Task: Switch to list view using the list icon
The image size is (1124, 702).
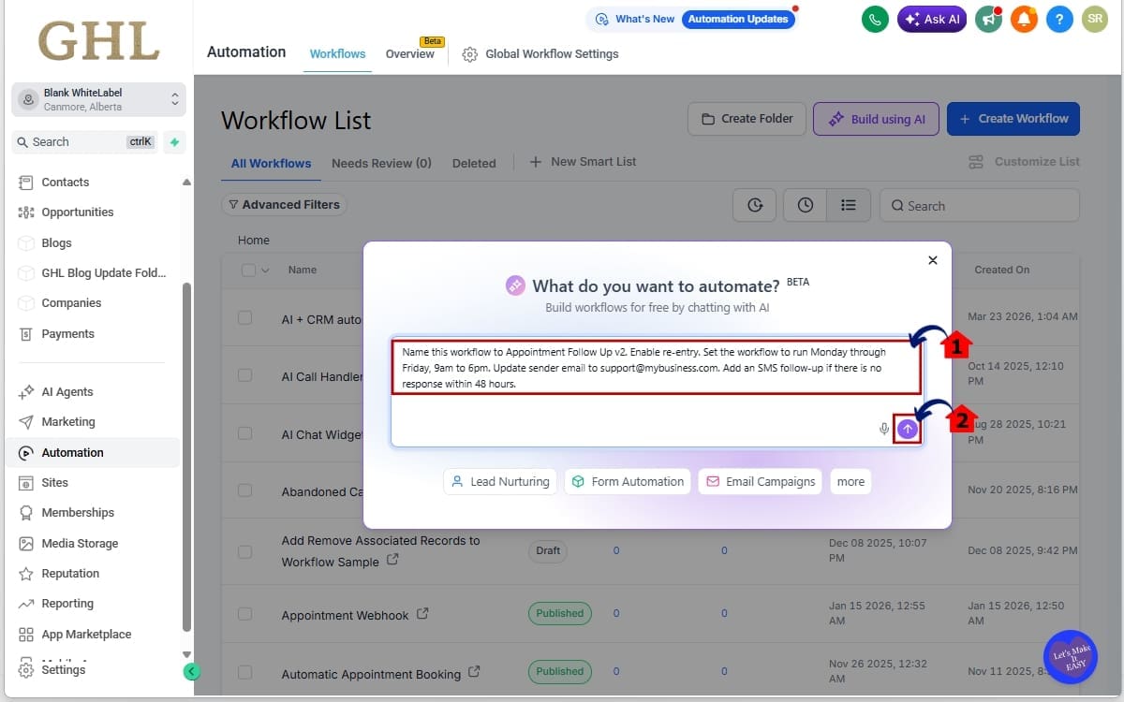Action: [849, 205]
